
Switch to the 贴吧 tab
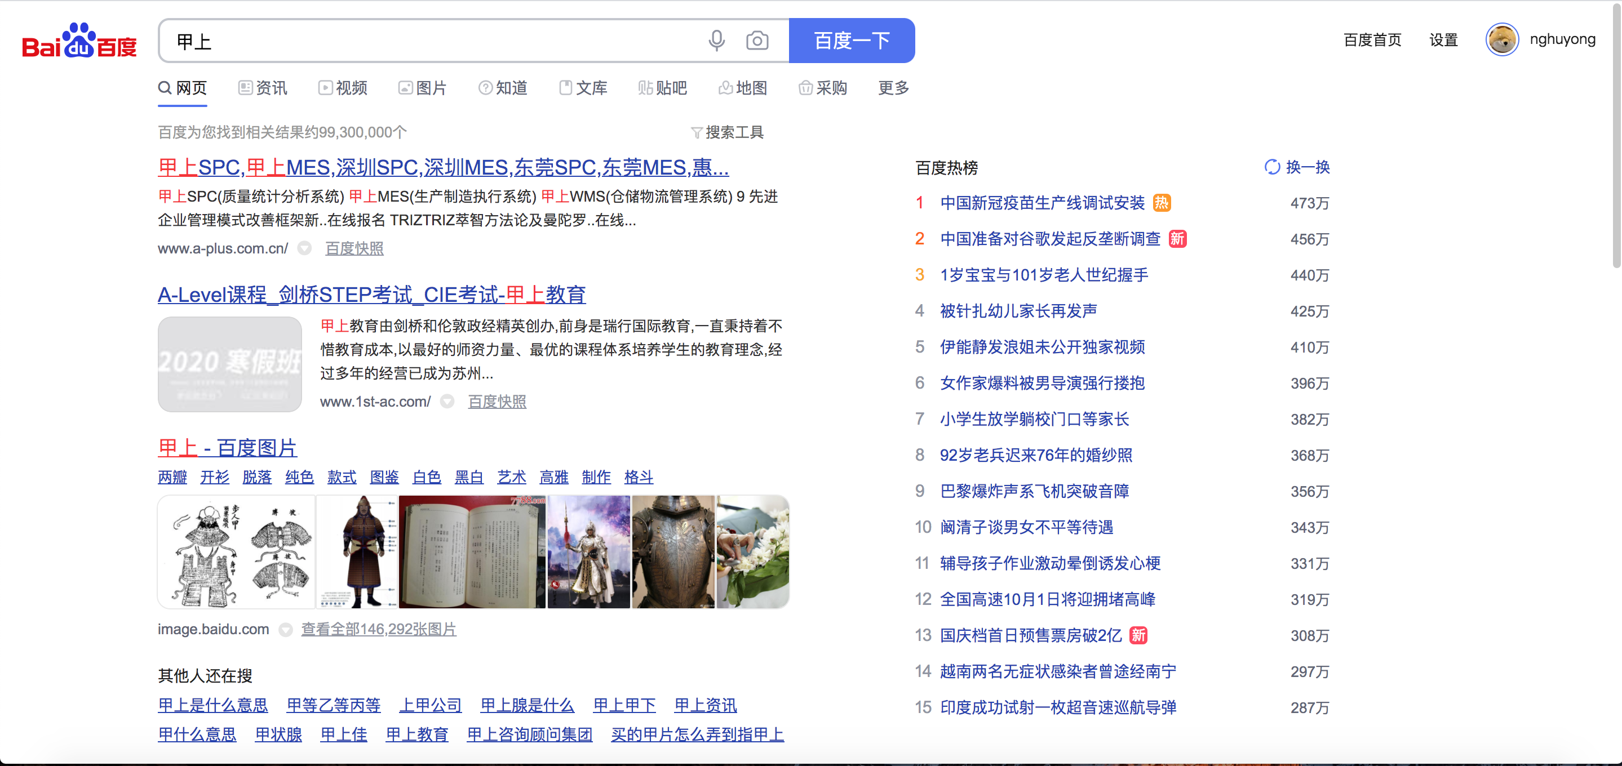click(662, 88)
